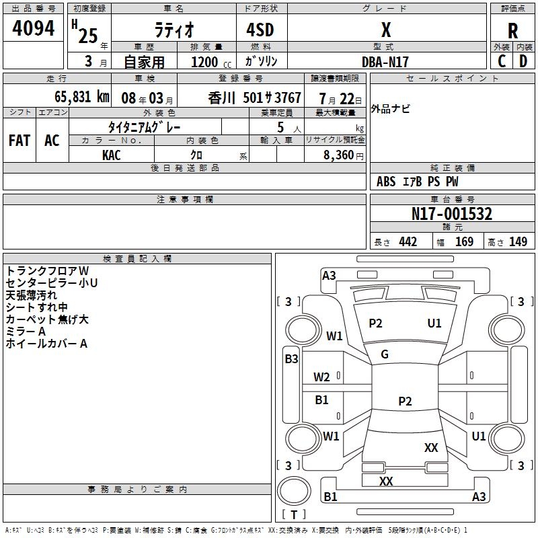Click the interior rating D
The image size is (538, 538).
click(523, 61)
